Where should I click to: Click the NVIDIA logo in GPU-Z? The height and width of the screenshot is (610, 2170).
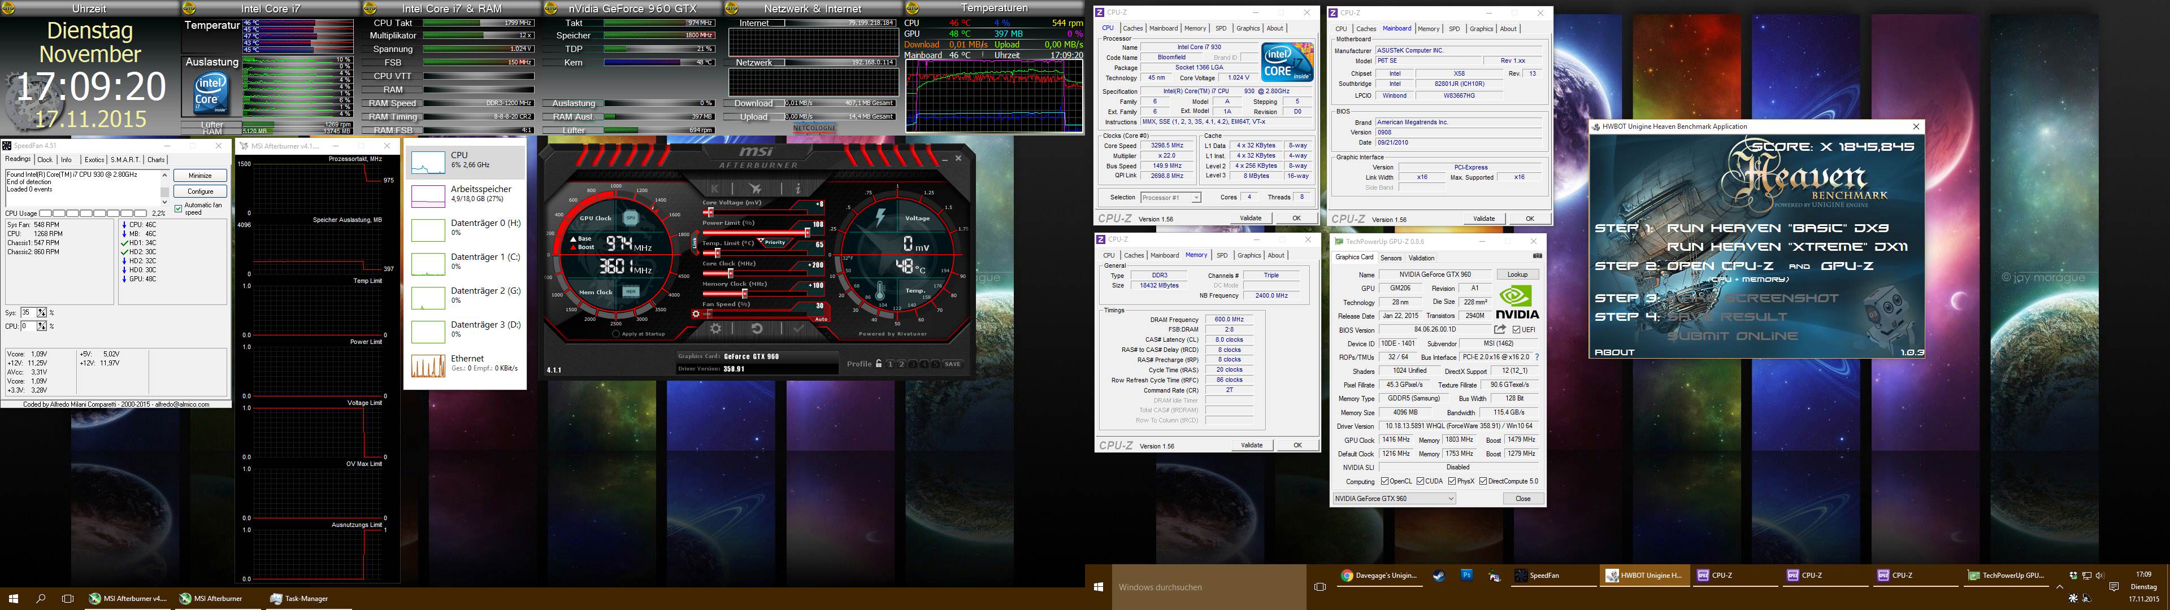click(x=1518, y=303)
